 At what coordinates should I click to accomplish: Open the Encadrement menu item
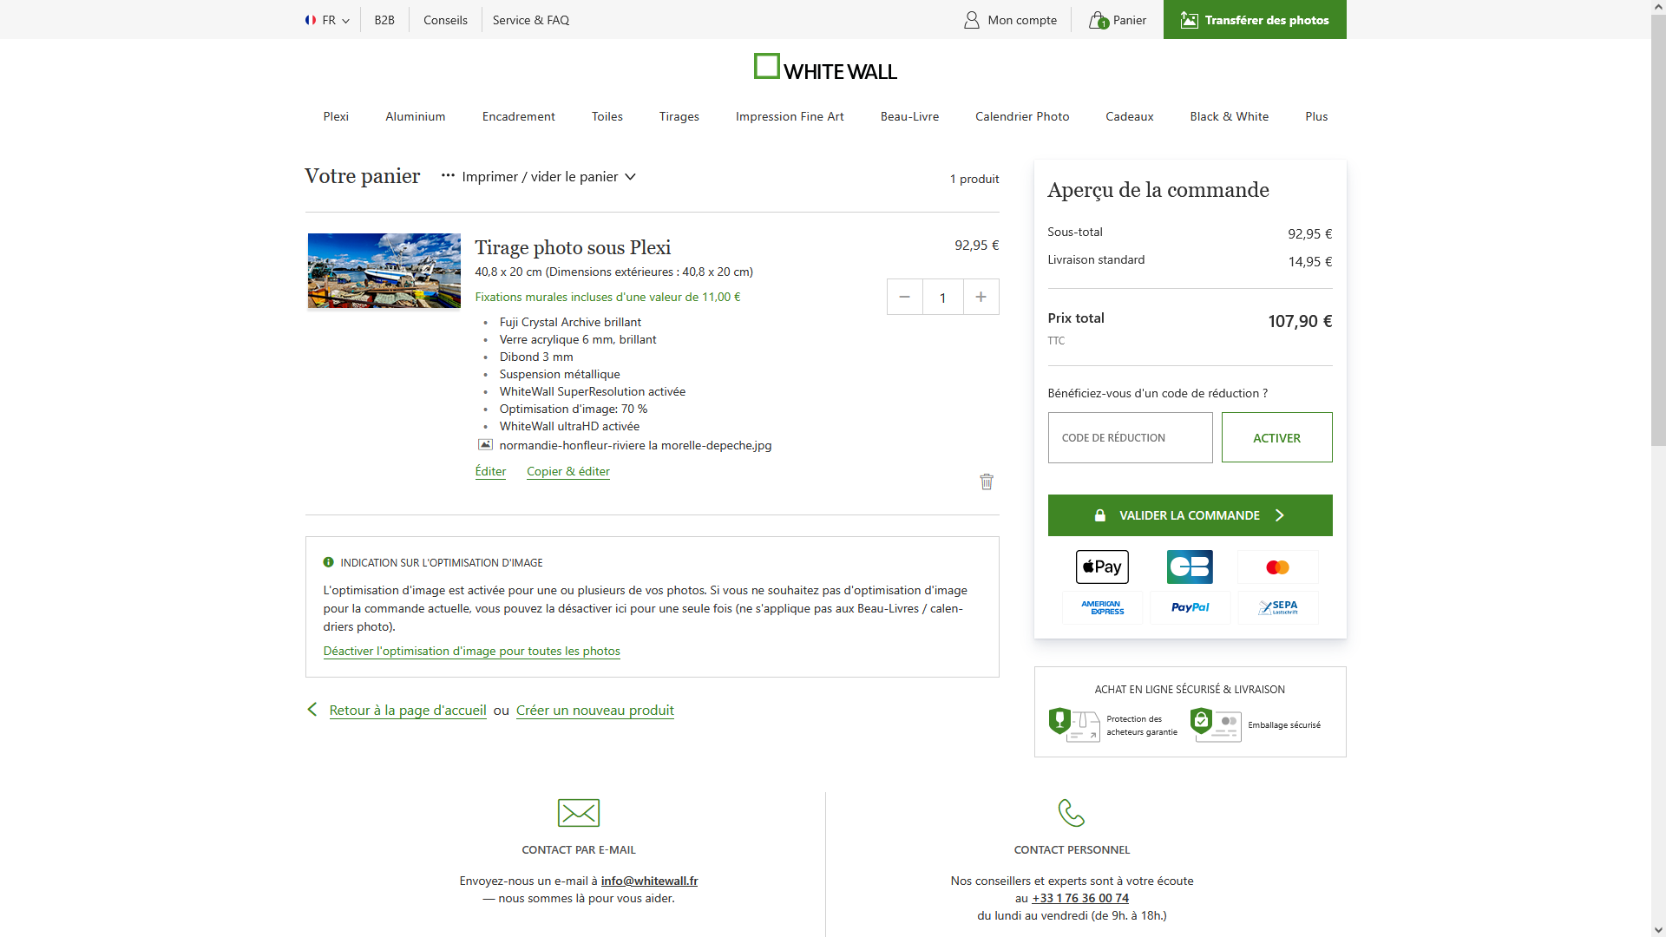[518, 116]
